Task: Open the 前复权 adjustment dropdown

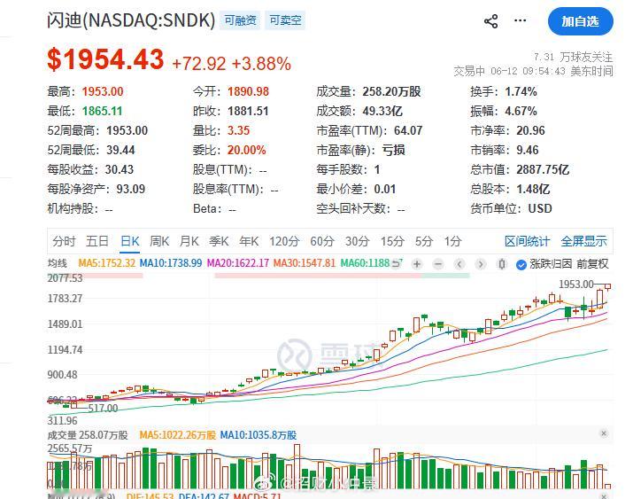Action: coord(592,264)
